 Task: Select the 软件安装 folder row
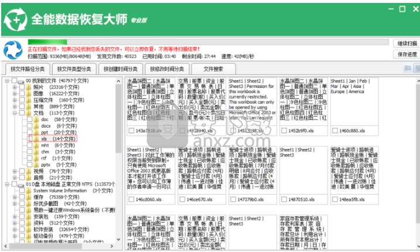(61, 230)
